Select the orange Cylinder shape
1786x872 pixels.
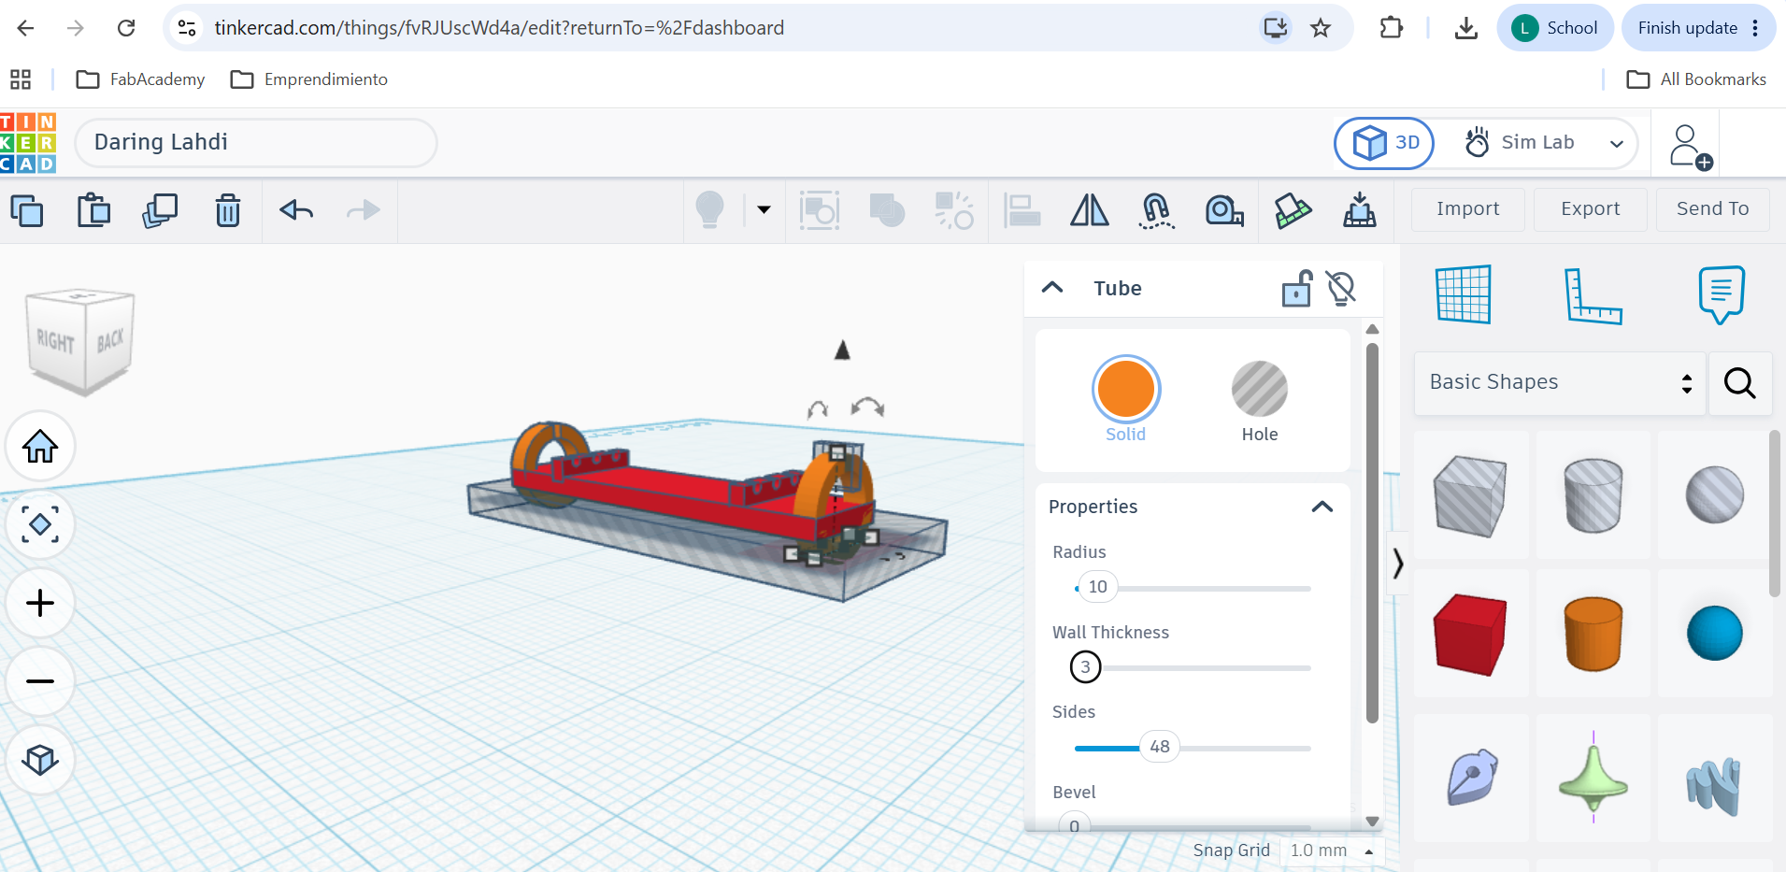coord(1593,634)
